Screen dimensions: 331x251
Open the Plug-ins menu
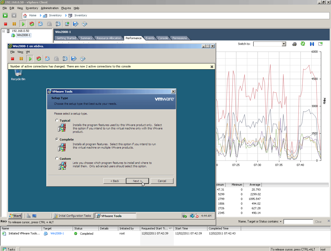click(66, 8)
